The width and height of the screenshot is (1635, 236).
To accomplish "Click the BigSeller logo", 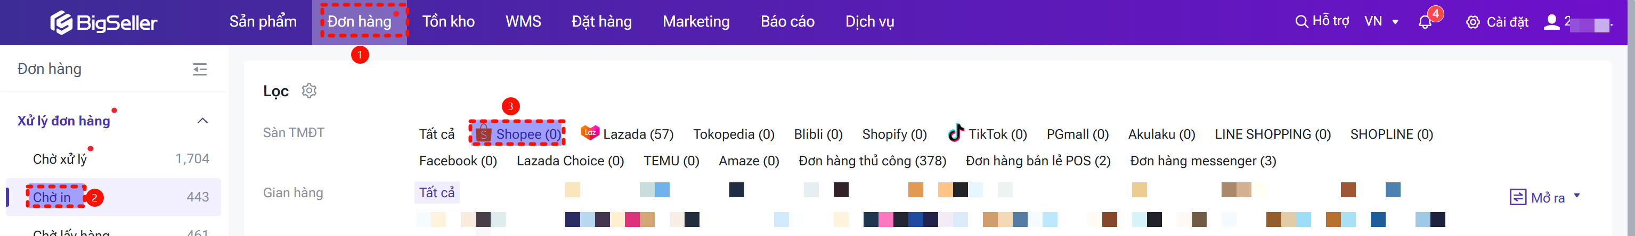I will [x=103, y=23].
